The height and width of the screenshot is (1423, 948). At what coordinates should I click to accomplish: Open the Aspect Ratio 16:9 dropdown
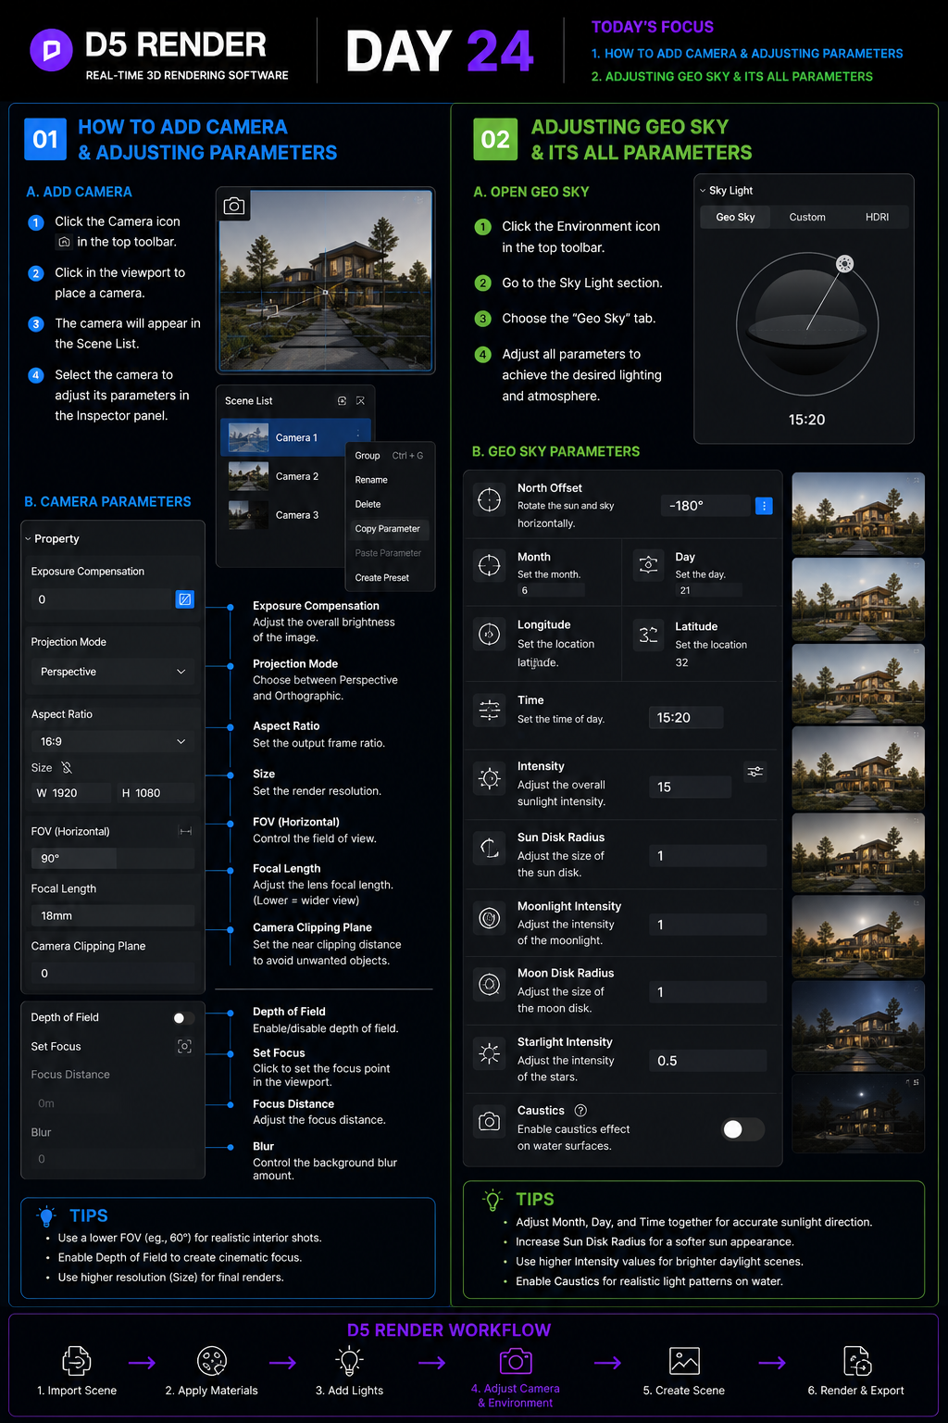113,741
